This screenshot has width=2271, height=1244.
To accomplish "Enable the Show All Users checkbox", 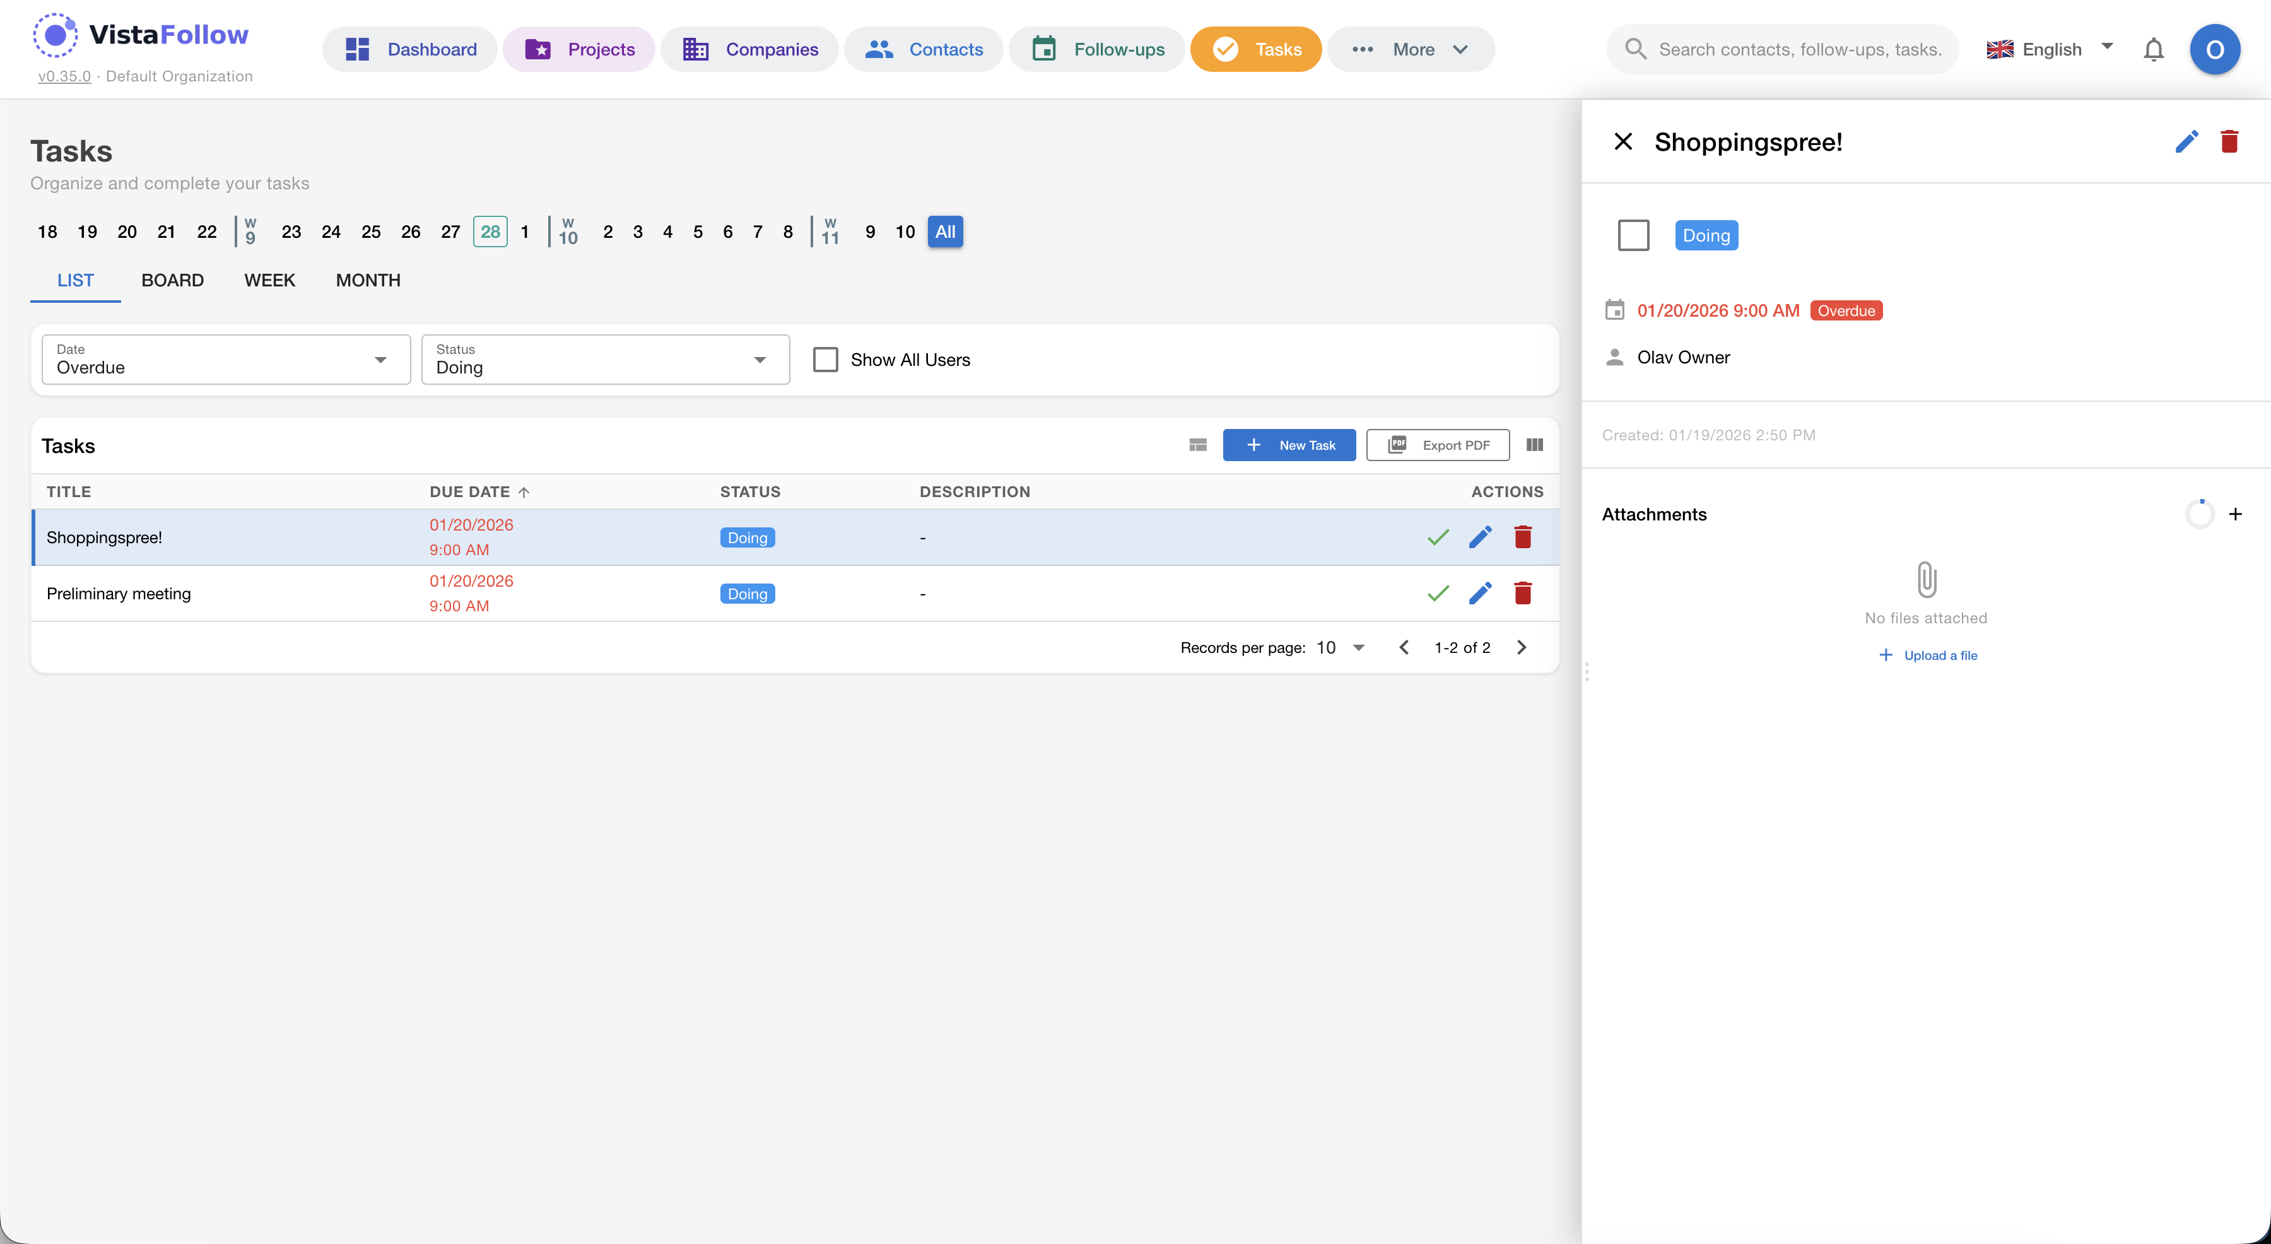I will 825,359.
